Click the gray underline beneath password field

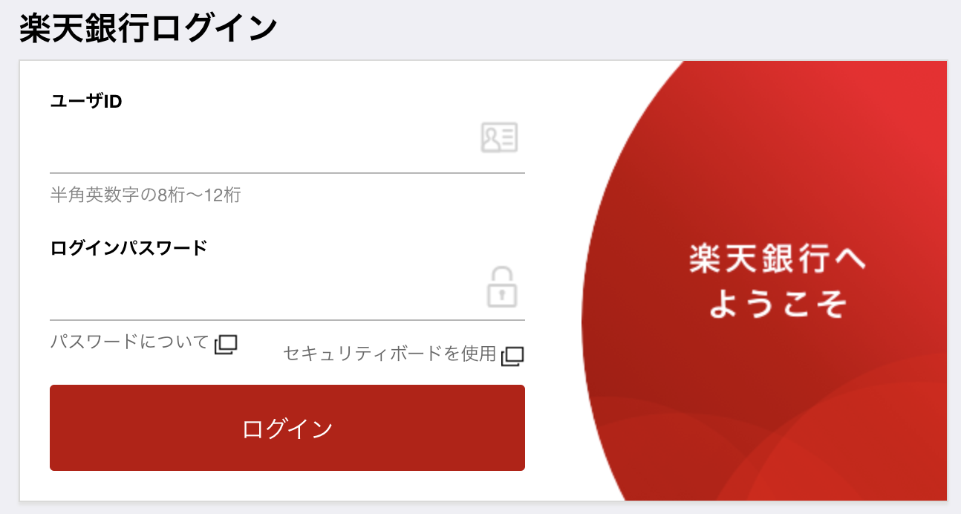point(287,319)
